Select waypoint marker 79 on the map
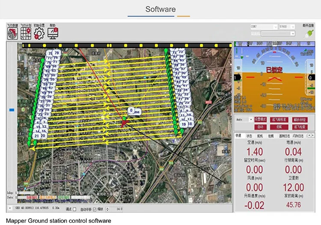 [x=56, y=53]
